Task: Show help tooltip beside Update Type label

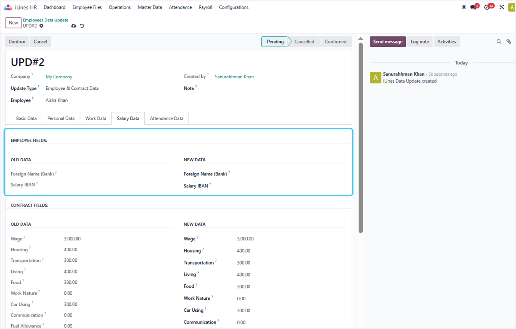Action: click(x=39, y=86)
